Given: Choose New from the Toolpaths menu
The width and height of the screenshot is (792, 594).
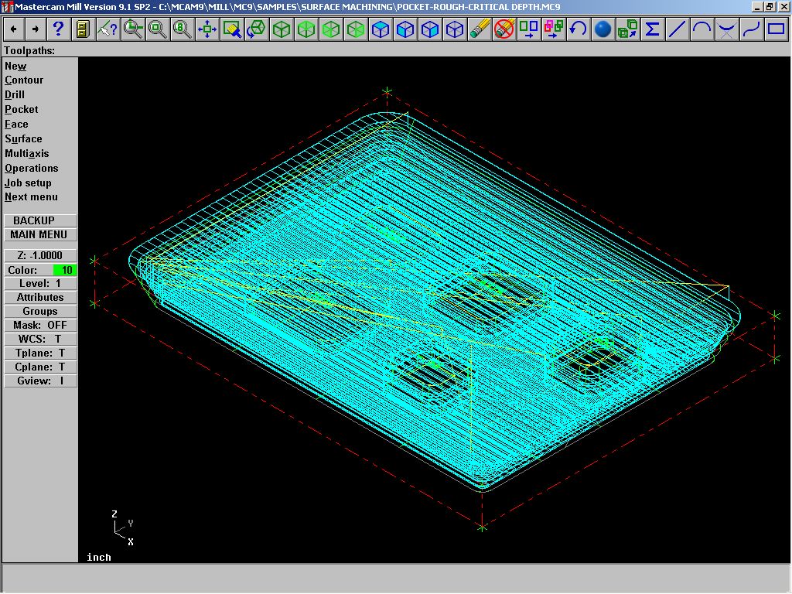Looking at the screenshot, I should click(15, 66).
